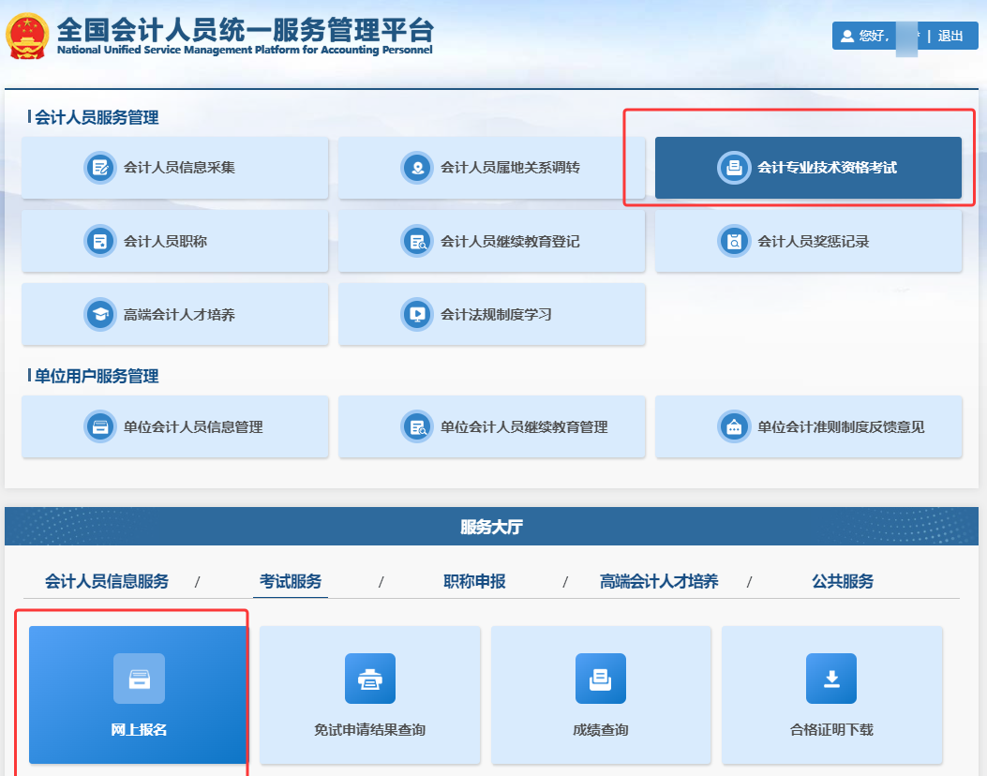Switch to the 会计人员信息服务 tab
Image resolution: width=987 pixels, height=776 pixels.
pos(107,581)
